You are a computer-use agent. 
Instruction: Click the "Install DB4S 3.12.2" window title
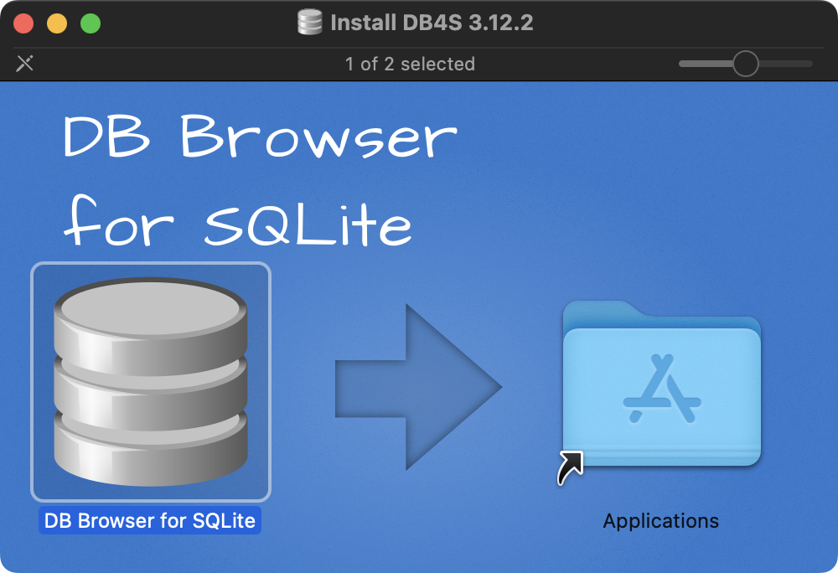[432, 23]
